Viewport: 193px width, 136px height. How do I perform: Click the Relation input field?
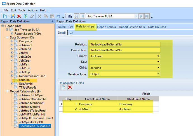point(125,44)
